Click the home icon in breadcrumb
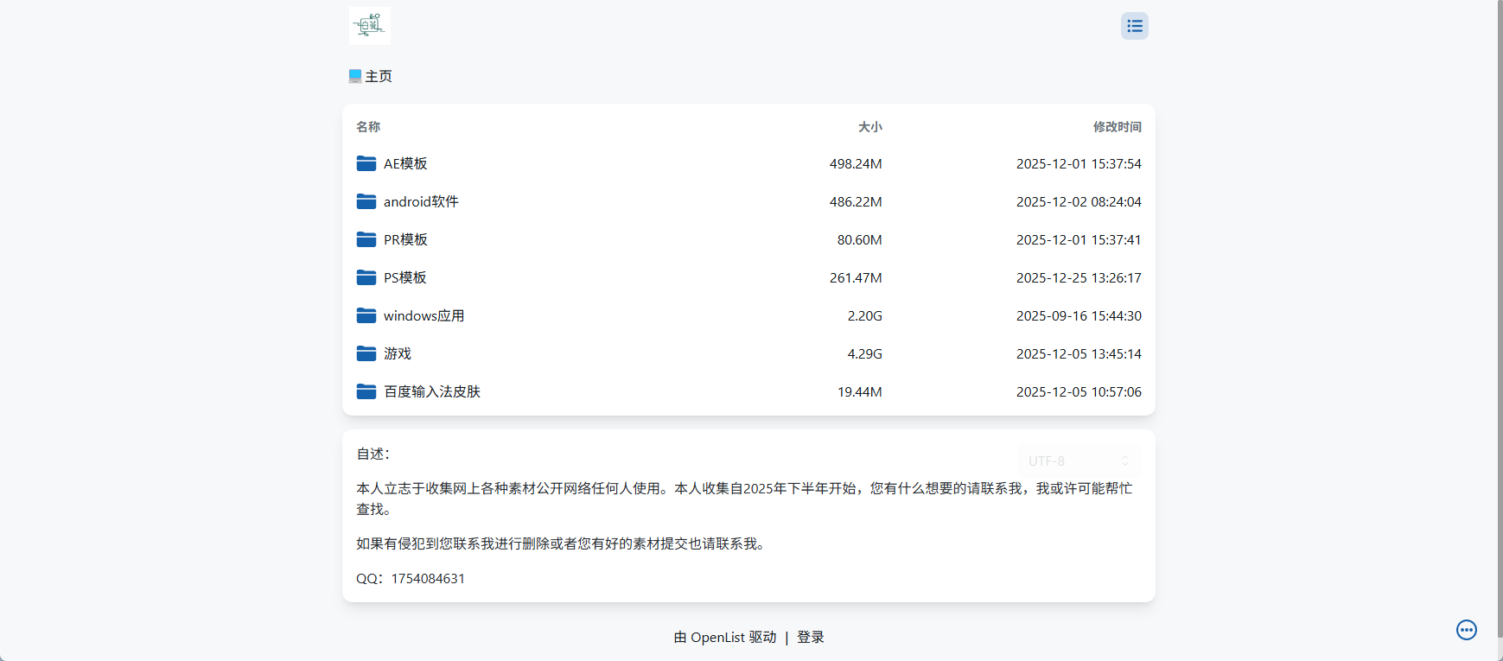Image resolution: width=1503 pixels, height=661 pixels. pyautogui.click(x=355, y=76)
